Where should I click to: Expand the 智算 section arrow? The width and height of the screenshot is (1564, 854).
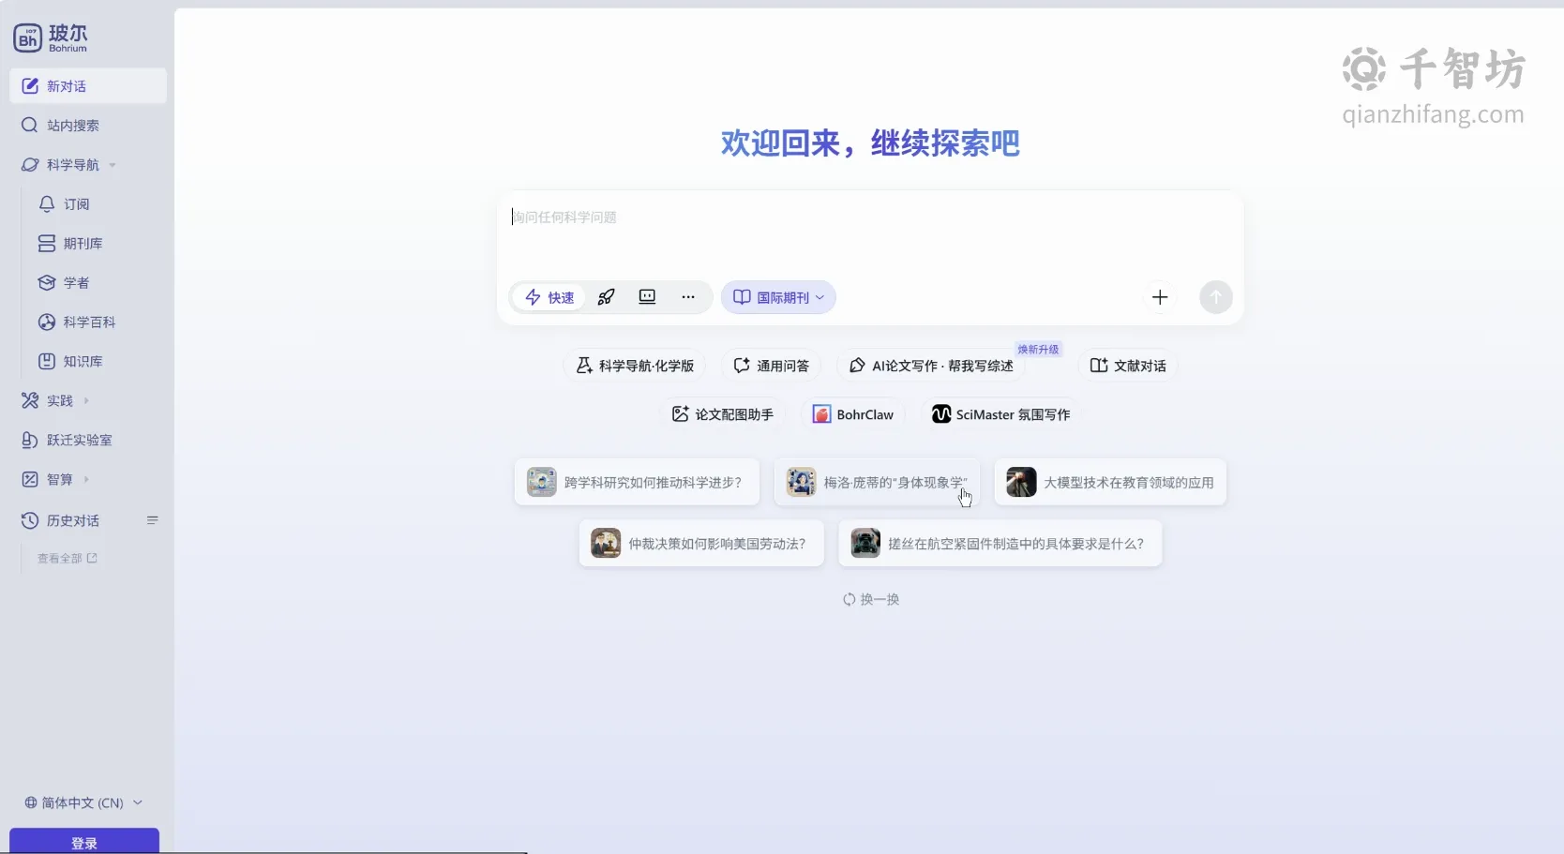[86, 480]
